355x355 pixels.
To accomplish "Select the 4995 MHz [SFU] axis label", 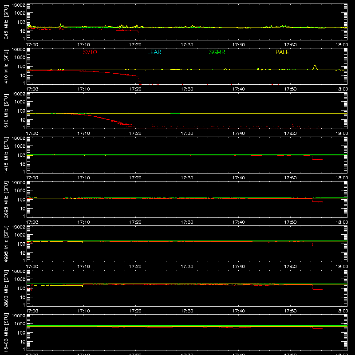I will (6, 244).
